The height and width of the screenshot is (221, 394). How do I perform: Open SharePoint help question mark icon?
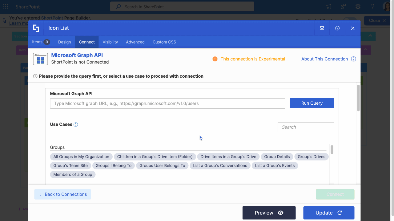(x=373, y=6)
